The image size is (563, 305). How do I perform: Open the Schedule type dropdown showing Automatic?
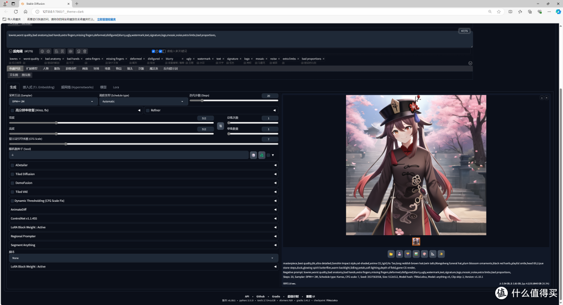pyautogui.click(x=143, y=102)
